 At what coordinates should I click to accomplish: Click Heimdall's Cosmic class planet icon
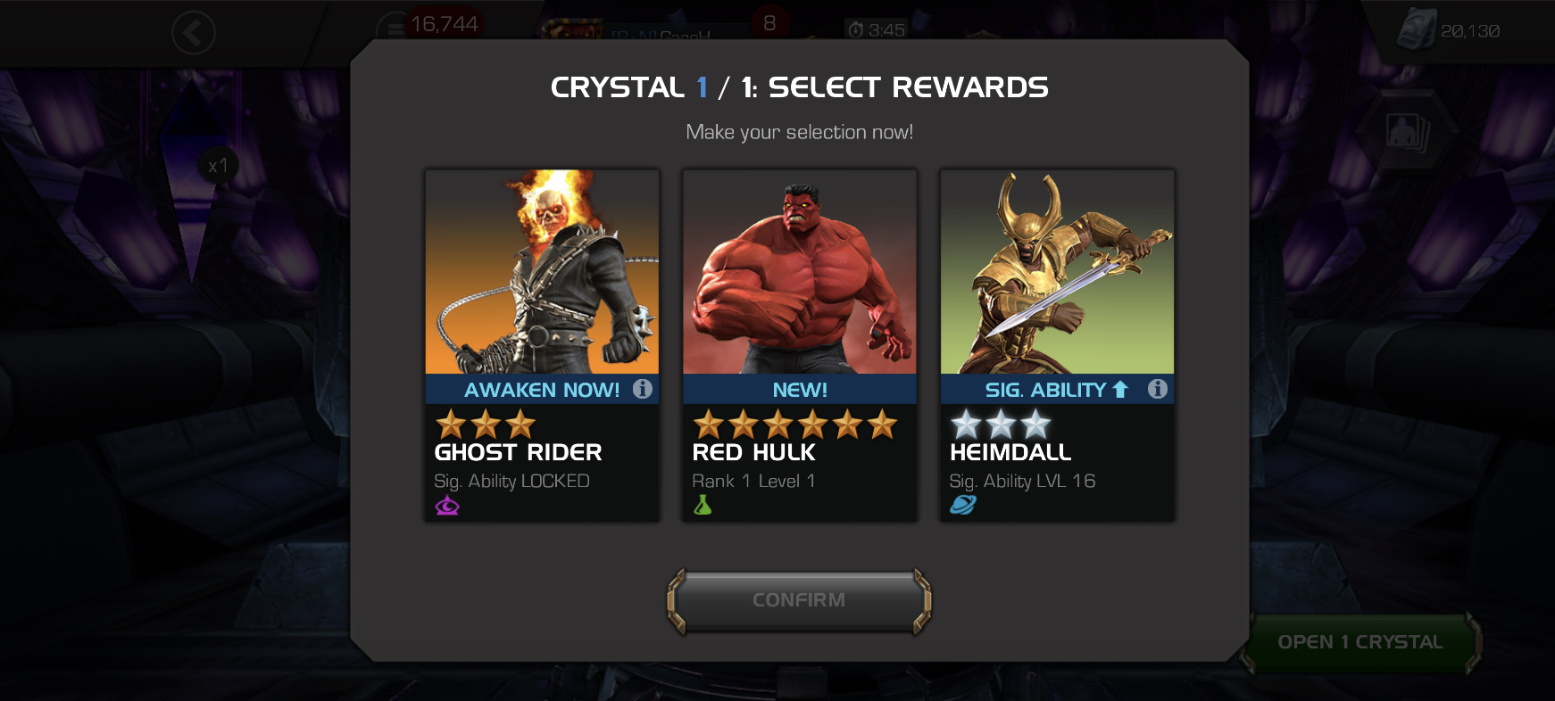962,505
